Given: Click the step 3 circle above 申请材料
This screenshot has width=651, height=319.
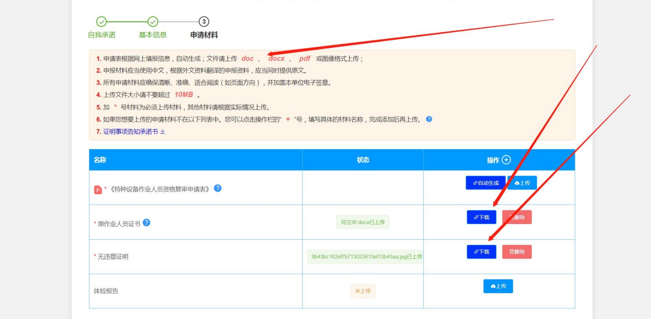Looking at the screenshot, I should (204, 22).
